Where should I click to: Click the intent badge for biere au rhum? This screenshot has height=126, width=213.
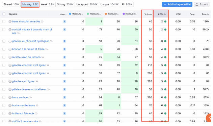point(65,97)
